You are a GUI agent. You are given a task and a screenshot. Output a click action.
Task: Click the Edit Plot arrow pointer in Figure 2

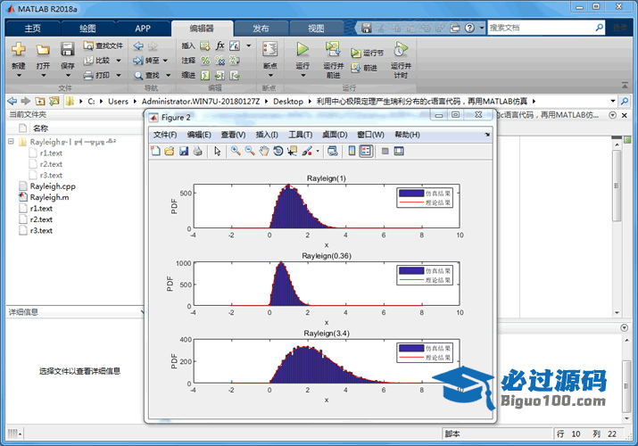(218, 151)
